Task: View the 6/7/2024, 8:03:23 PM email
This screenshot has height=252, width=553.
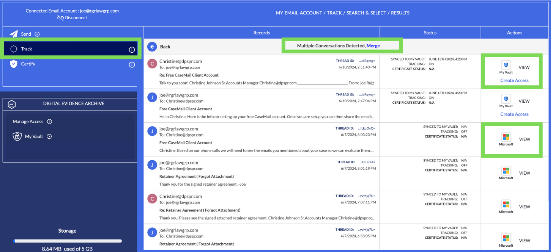Action: click(x=525, y=139)
